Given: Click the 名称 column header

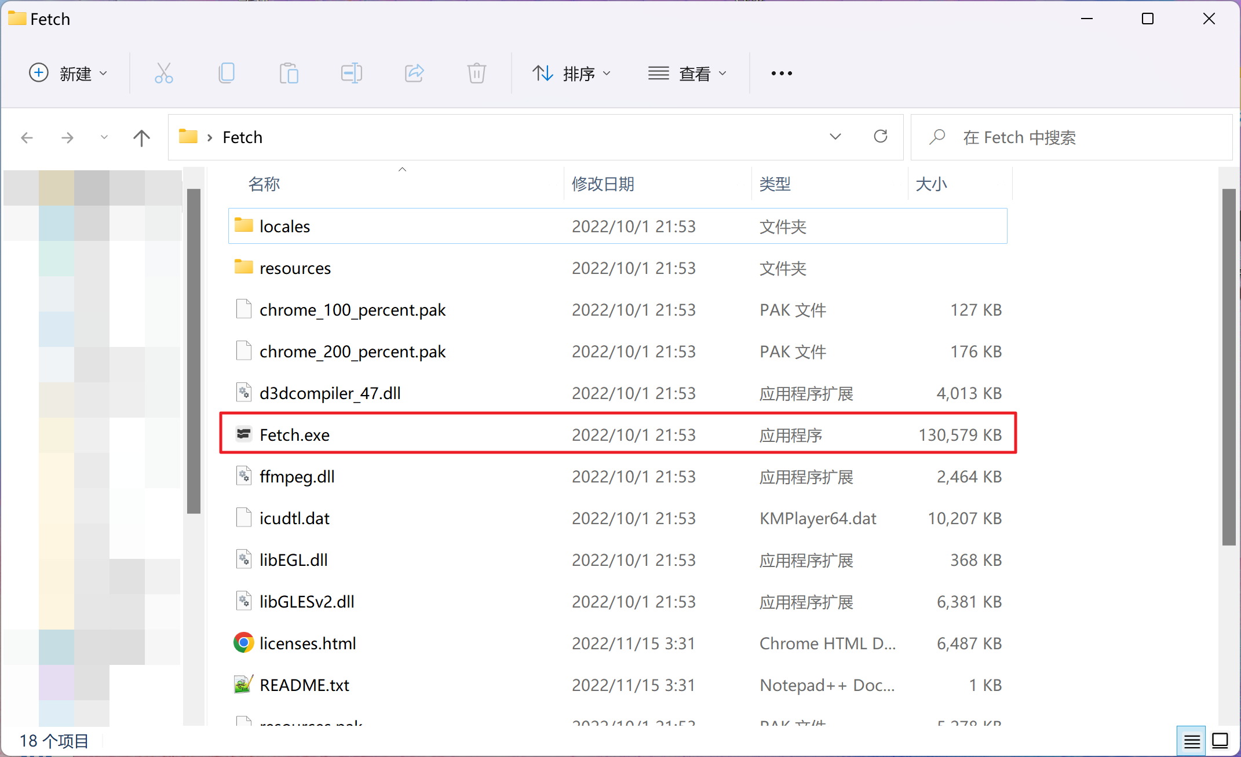Looking at the screenshot, I should (264, 184).
